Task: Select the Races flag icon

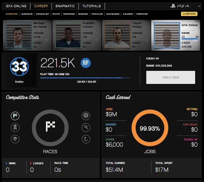Action: pos(15,116)
